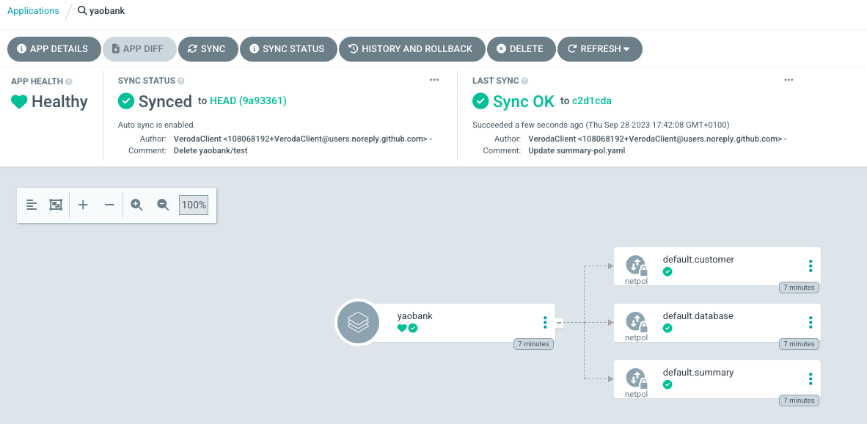Click the Sync Status help icon
Viewport: 867px width, 424px height.
pyautogui.click(x=181, y=81)
